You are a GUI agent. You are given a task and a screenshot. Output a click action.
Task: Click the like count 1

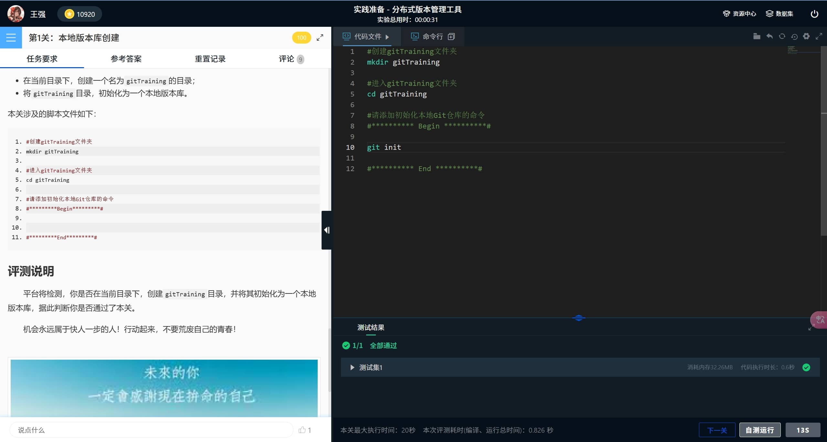tap(309, 430)
